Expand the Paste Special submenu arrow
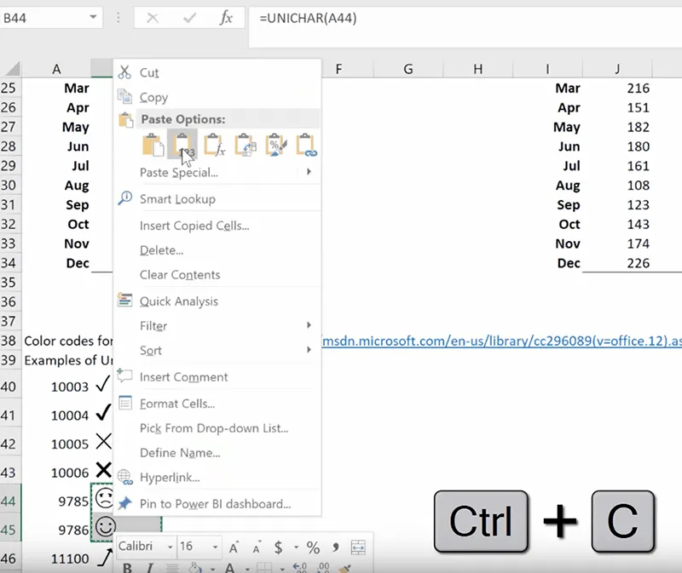The image size is (682, 573). click(309, 172)
